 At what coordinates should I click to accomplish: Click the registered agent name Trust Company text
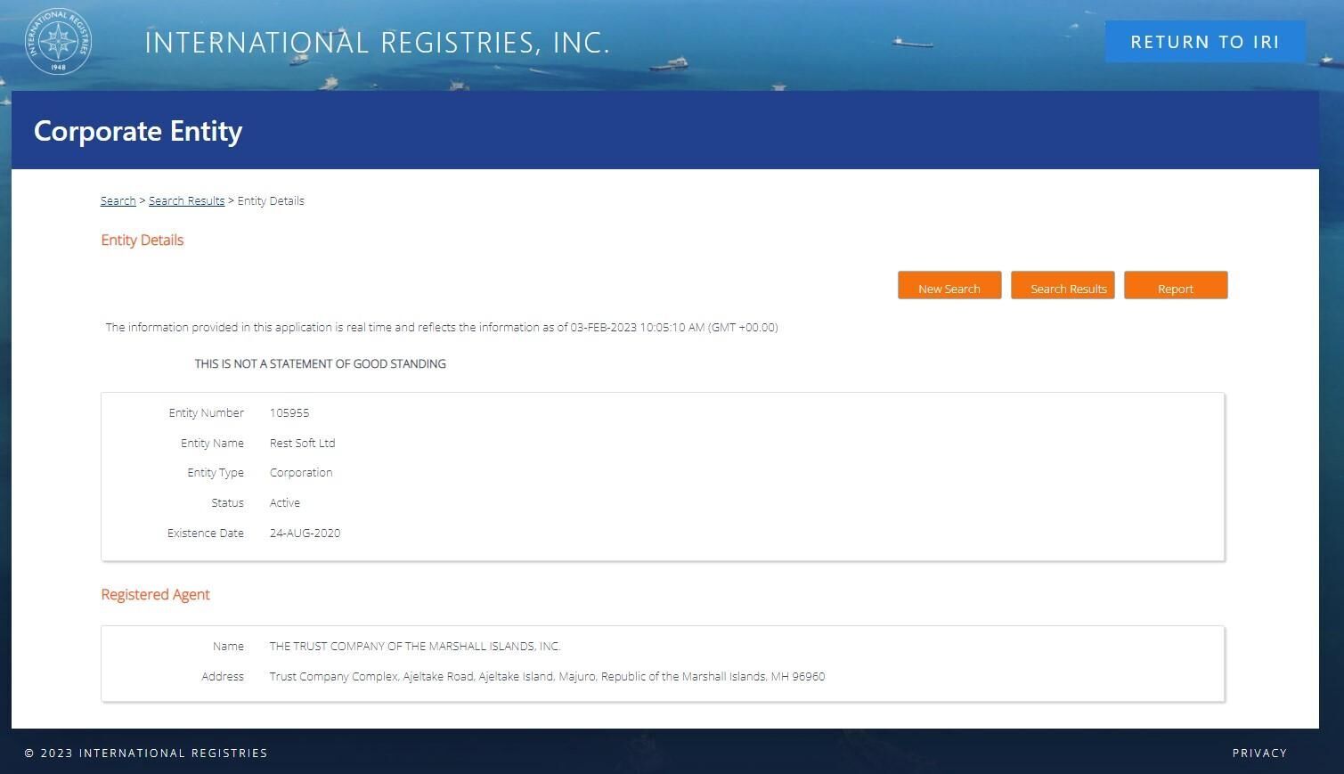pyautogui.click(x=415, y=647)
